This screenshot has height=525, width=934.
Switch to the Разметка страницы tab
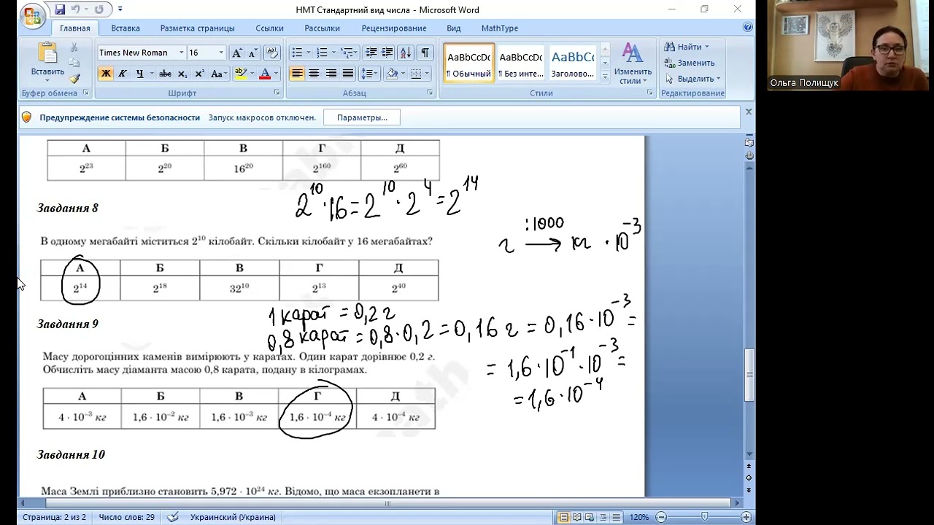pos(197,28)
